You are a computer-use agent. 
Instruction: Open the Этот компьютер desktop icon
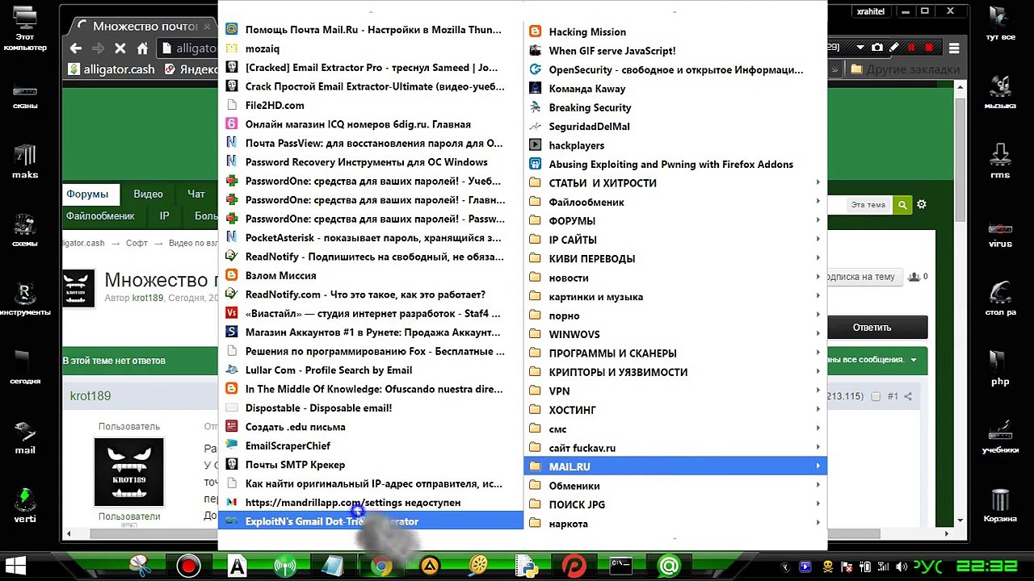point(25,28)
